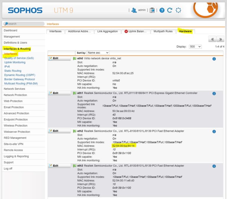Click the reload refresh icon
The width and height of the screenshot is (227, 199).
point(170,10)
